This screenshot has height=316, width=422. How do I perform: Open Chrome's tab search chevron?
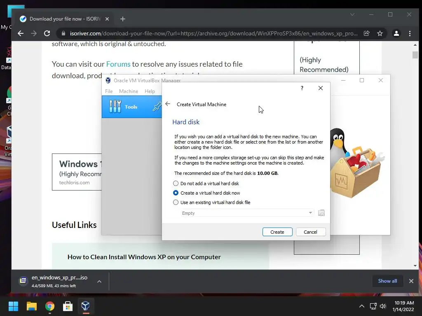[352, 14]
